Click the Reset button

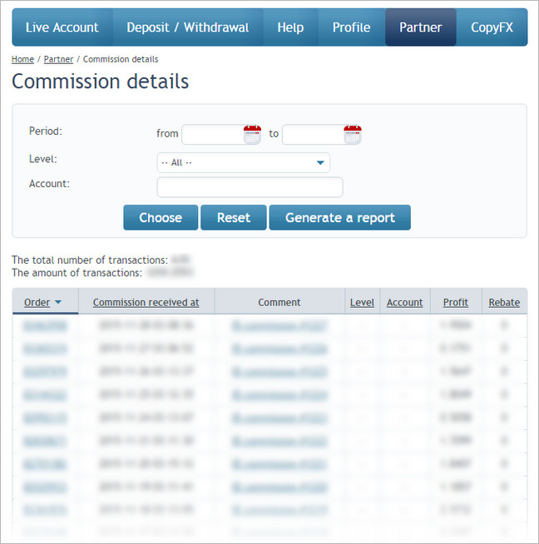233,217
